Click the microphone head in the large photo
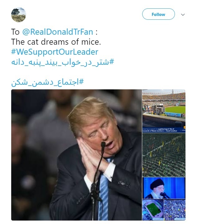Image resolution: width=197 pixels, height=224 pixels. (x=103, y=144)
